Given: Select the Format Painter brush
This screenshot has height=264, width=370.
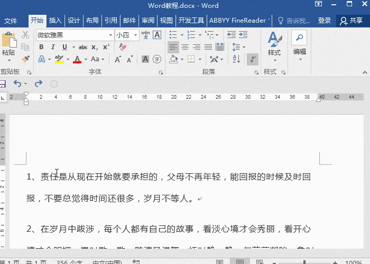Looking at the screenshot, I should coord(25,59).
